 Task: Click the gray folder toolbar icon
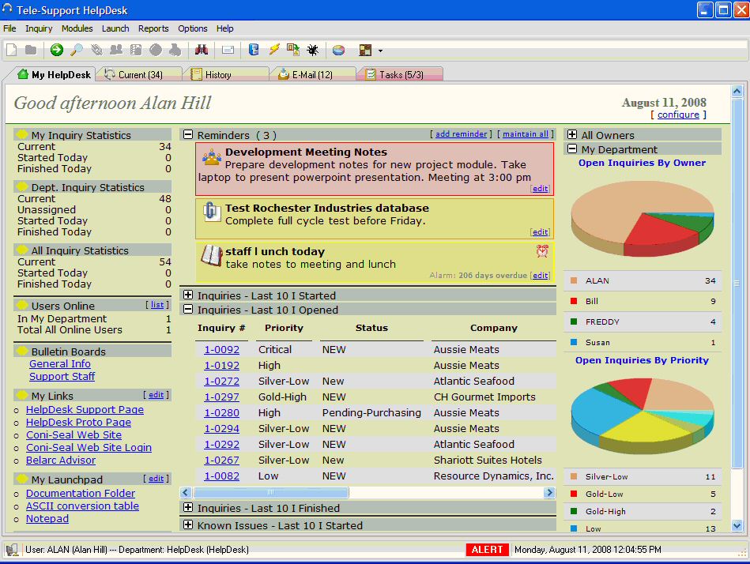coord(31,50)
